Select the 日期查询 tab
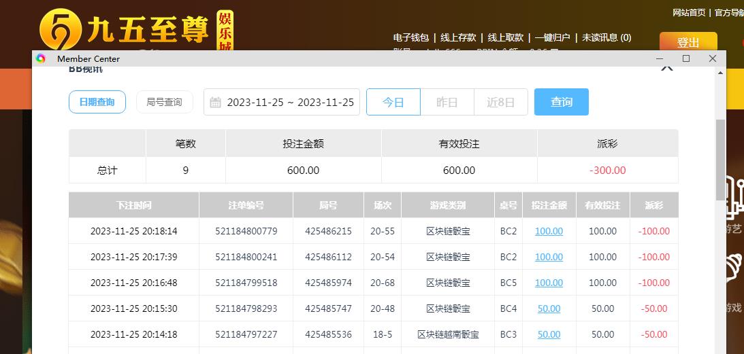744x354 pixels. point(97,102)
